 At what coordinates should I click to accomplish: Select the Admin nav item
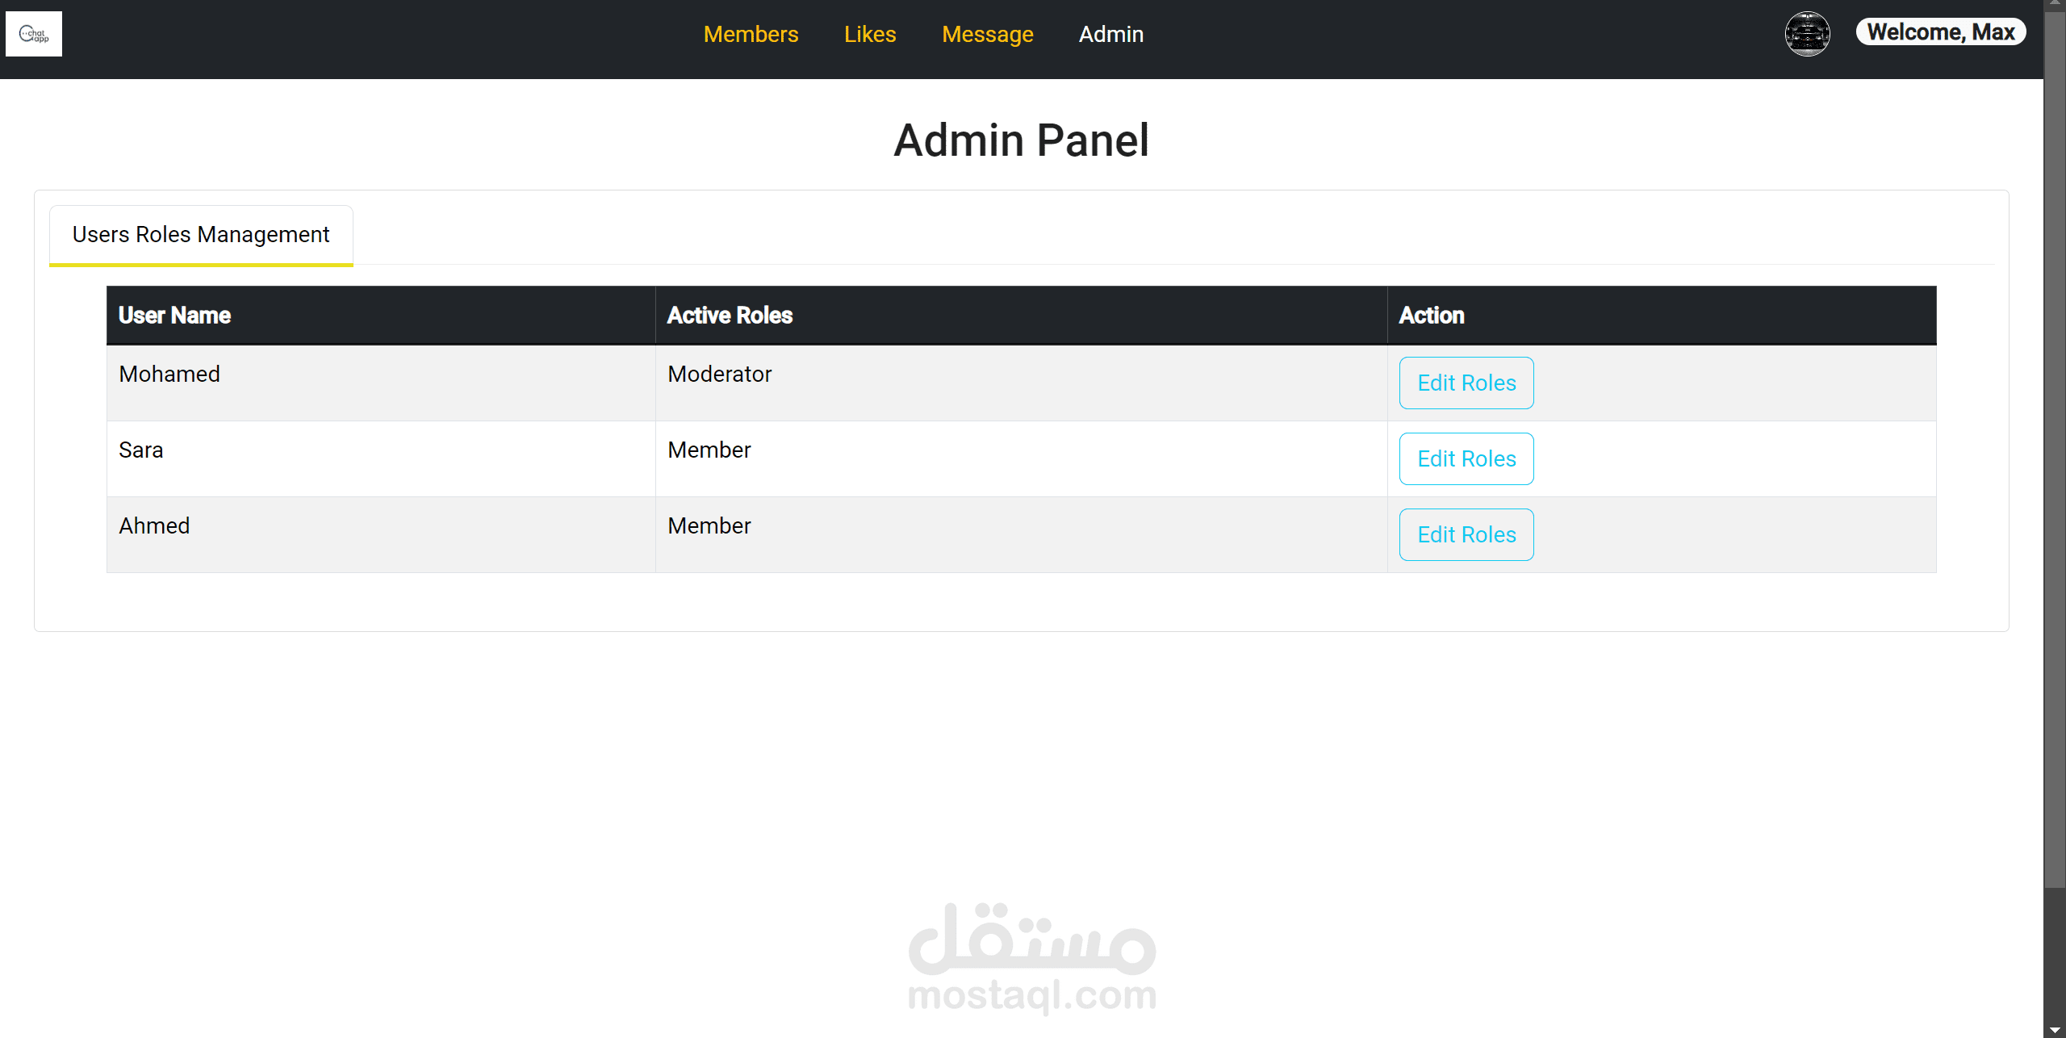tap(1110, 34)
